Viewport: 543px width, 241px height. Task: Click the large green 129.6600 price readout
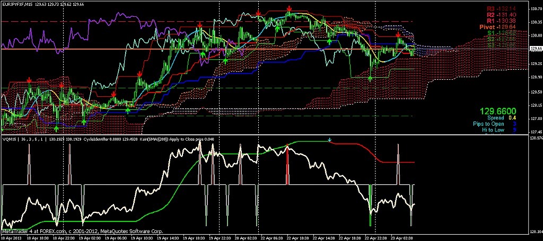coord(498,111)
